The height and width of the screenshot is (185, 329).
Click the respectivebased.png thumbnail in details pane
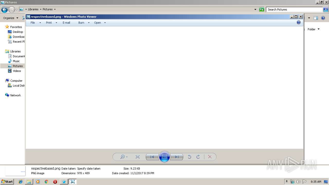pyautogui.click(x=15, y=171)
